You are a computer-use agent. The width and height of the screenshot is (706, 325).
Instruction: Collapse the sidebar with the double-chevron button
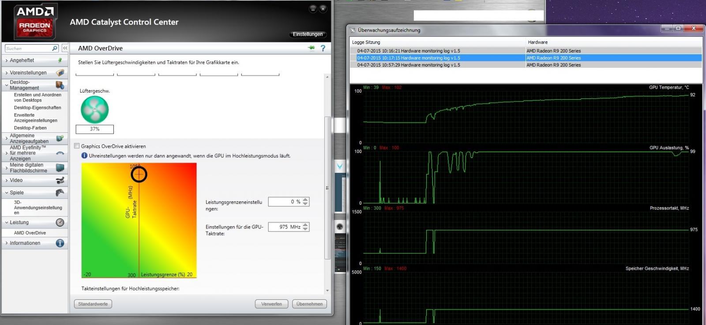pyautogui.click(x=65, y=48)
